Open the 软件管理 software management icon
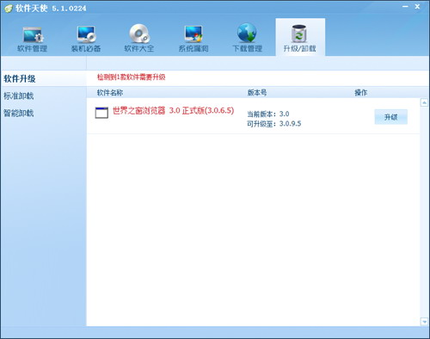The height and width of the screenshot is (339, 430). (33, 34)
